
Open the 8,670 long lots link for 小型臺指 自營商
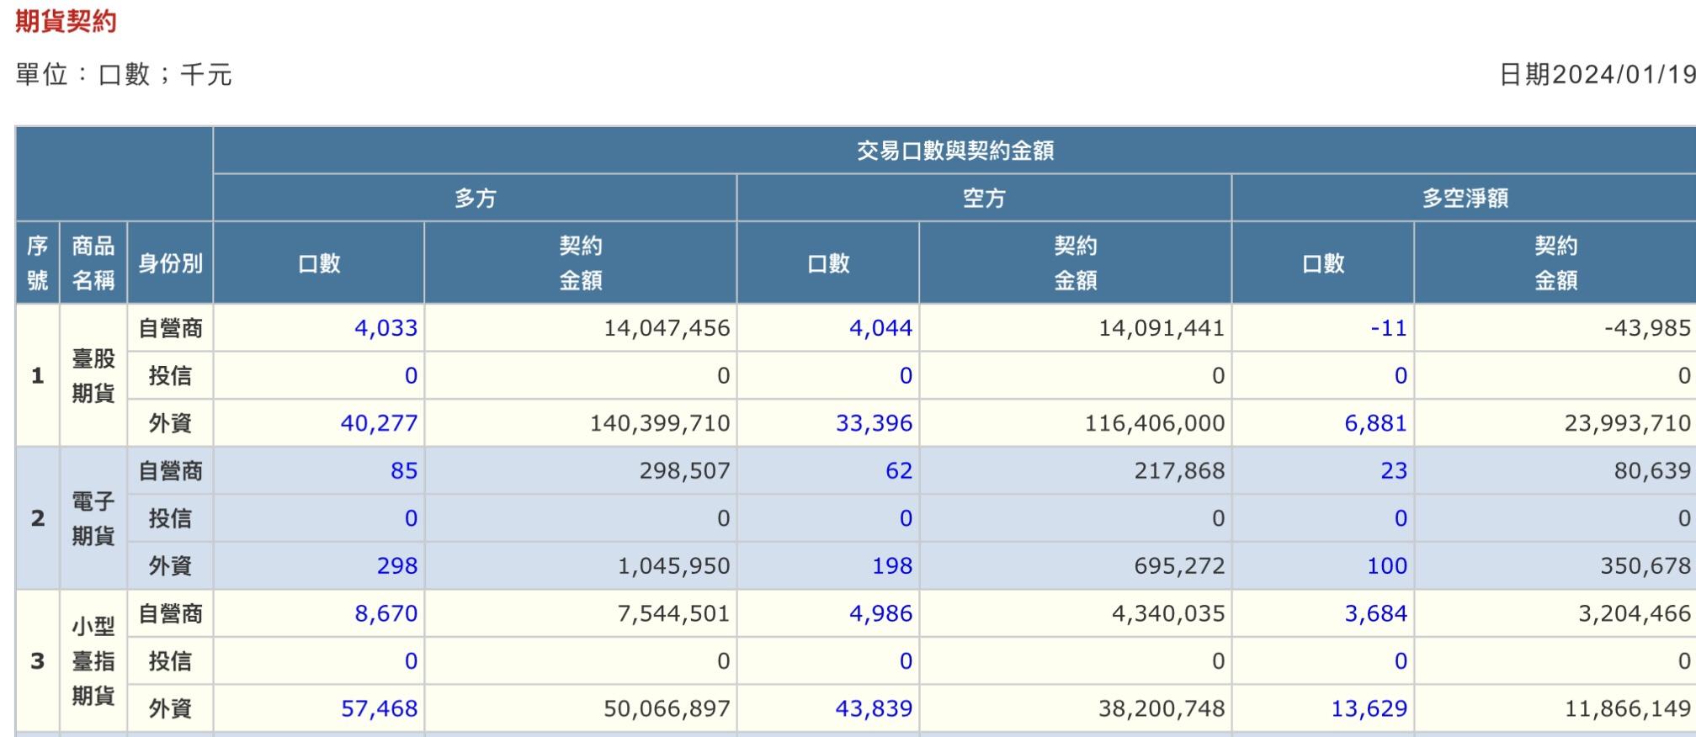[385, 614]
